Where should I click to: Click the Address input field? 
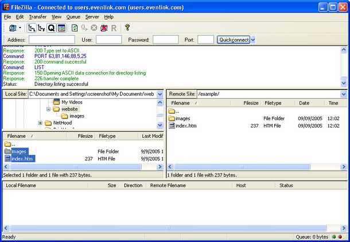coord(52,39)
